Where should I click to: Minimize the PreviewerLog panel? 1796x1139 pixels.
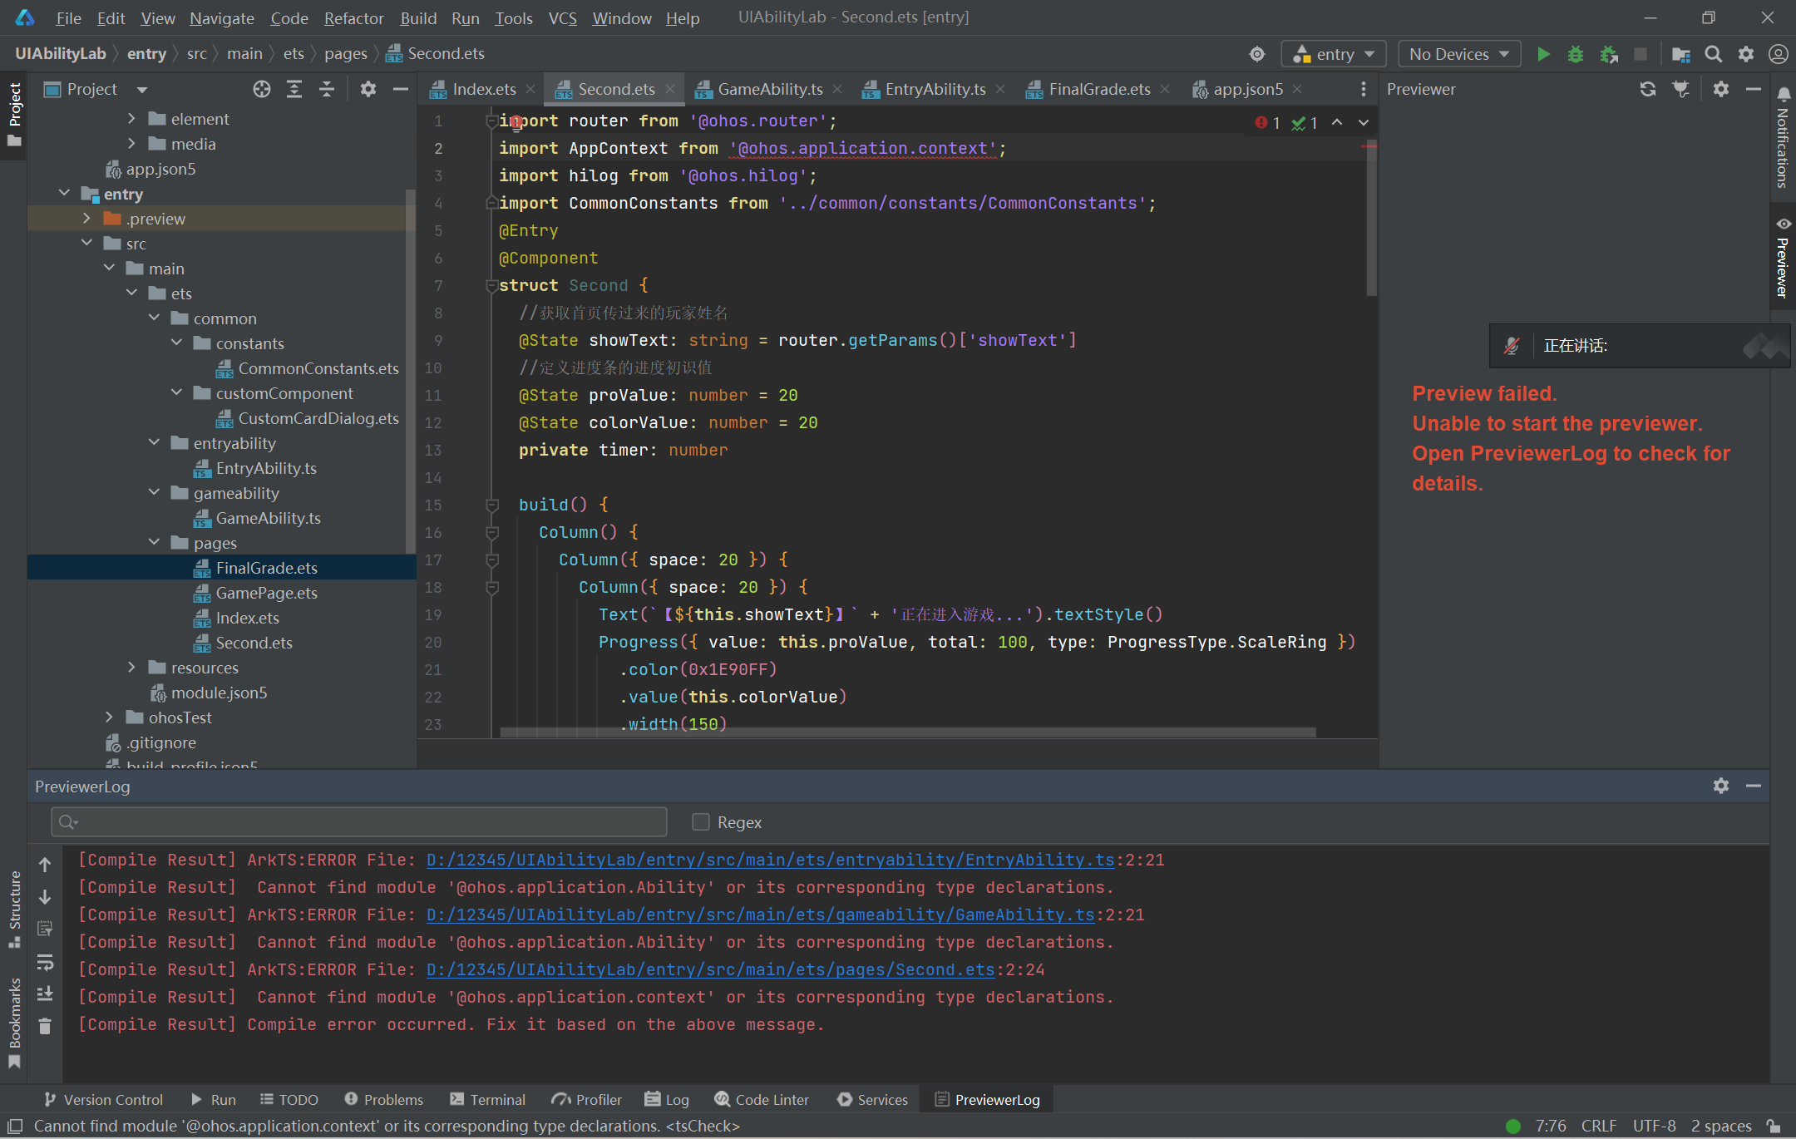click(x=1754, y=786)
